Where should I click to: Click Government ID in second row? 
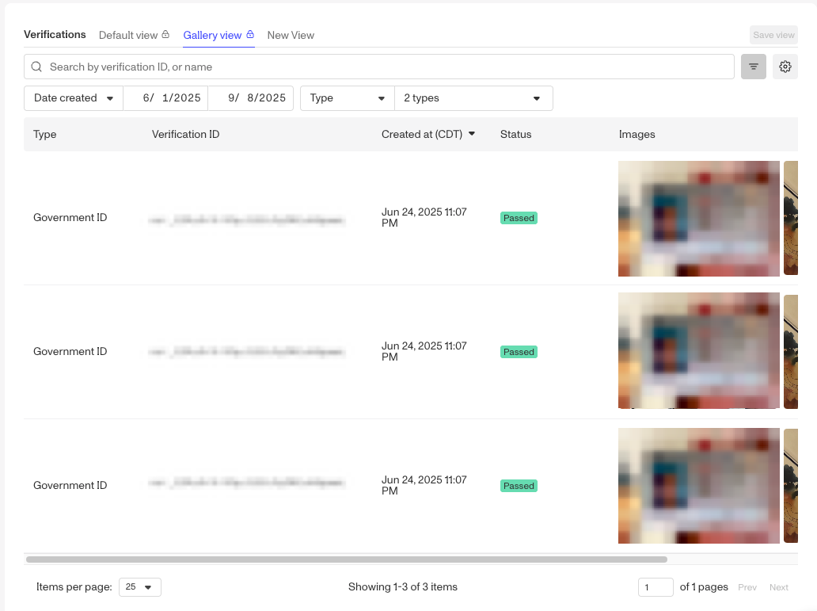70,351
